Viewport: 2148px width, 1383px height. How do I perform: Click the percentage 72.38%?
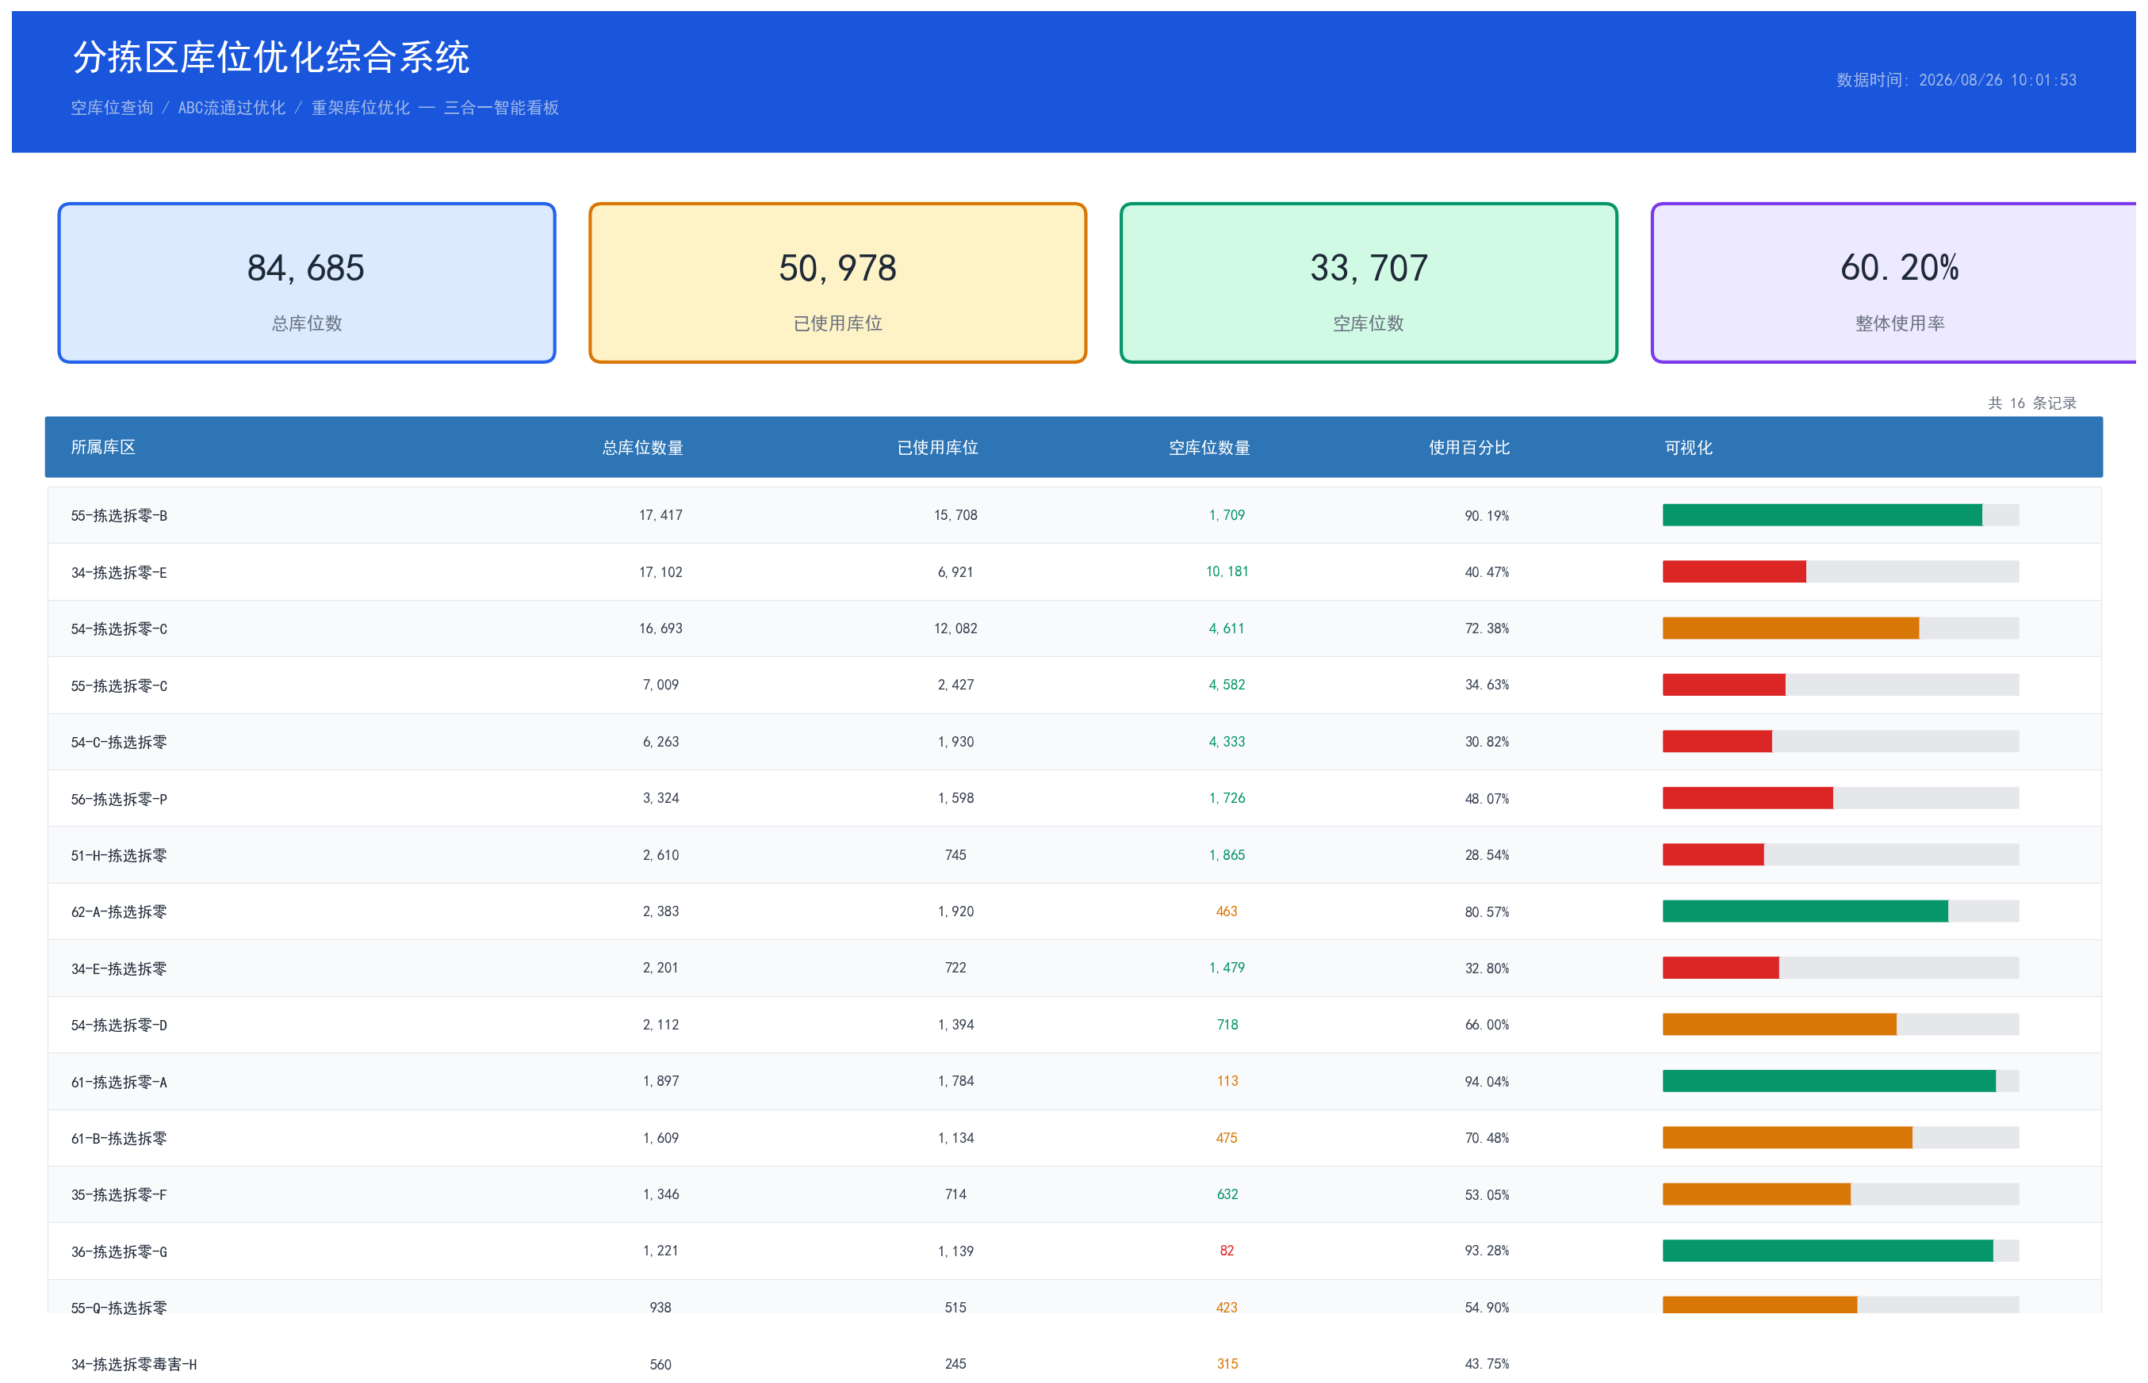point(1487,628)
